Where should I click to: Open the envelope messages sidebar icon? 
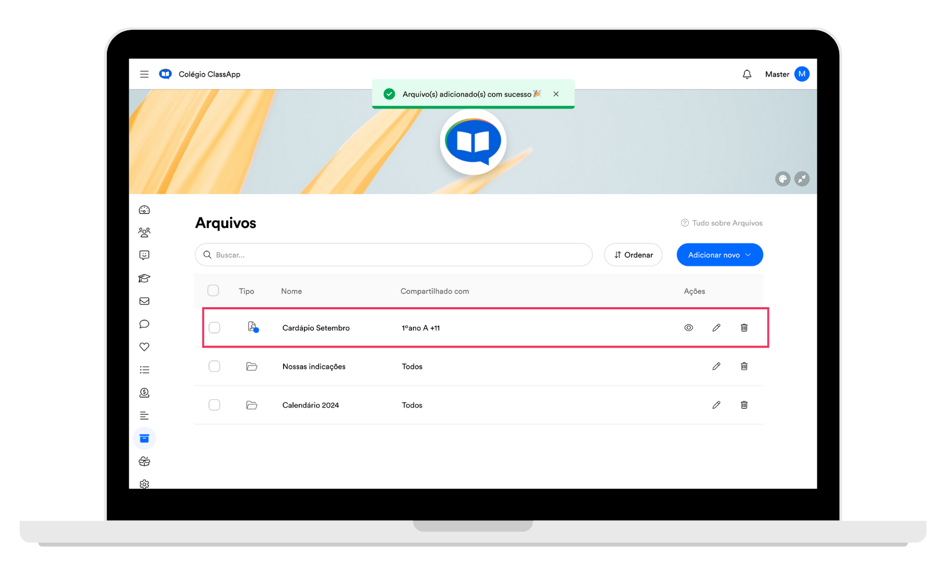click(144, 301)
